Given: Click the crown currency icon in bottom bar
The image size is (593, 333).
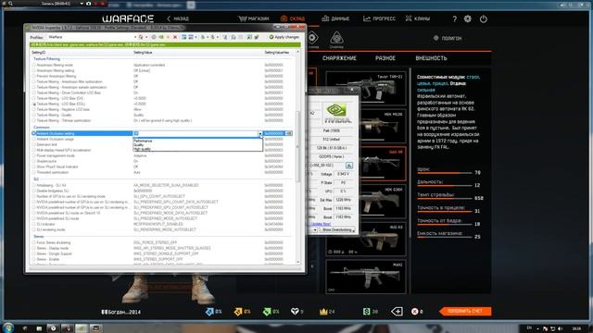Looking at the screenshot, I should [323, 312].
